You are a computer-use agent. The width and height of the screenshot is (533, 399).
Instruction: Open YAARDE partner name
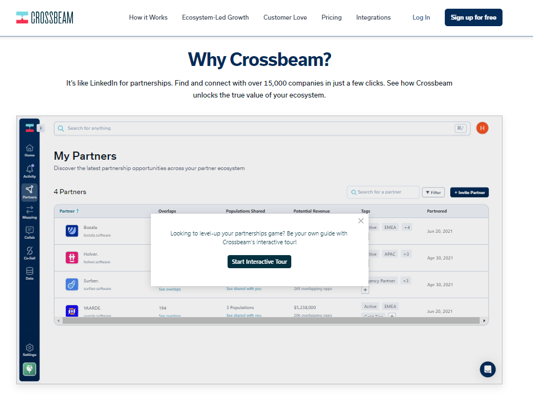(x=92, y=308)
